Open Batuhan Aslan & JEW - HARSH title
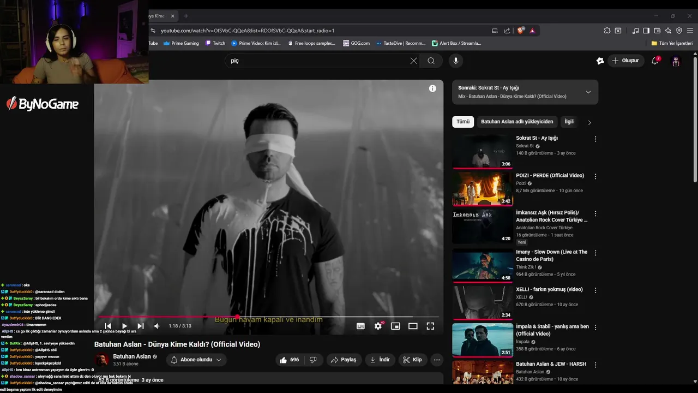Screen dimensions: 698x393 point(551,364)
